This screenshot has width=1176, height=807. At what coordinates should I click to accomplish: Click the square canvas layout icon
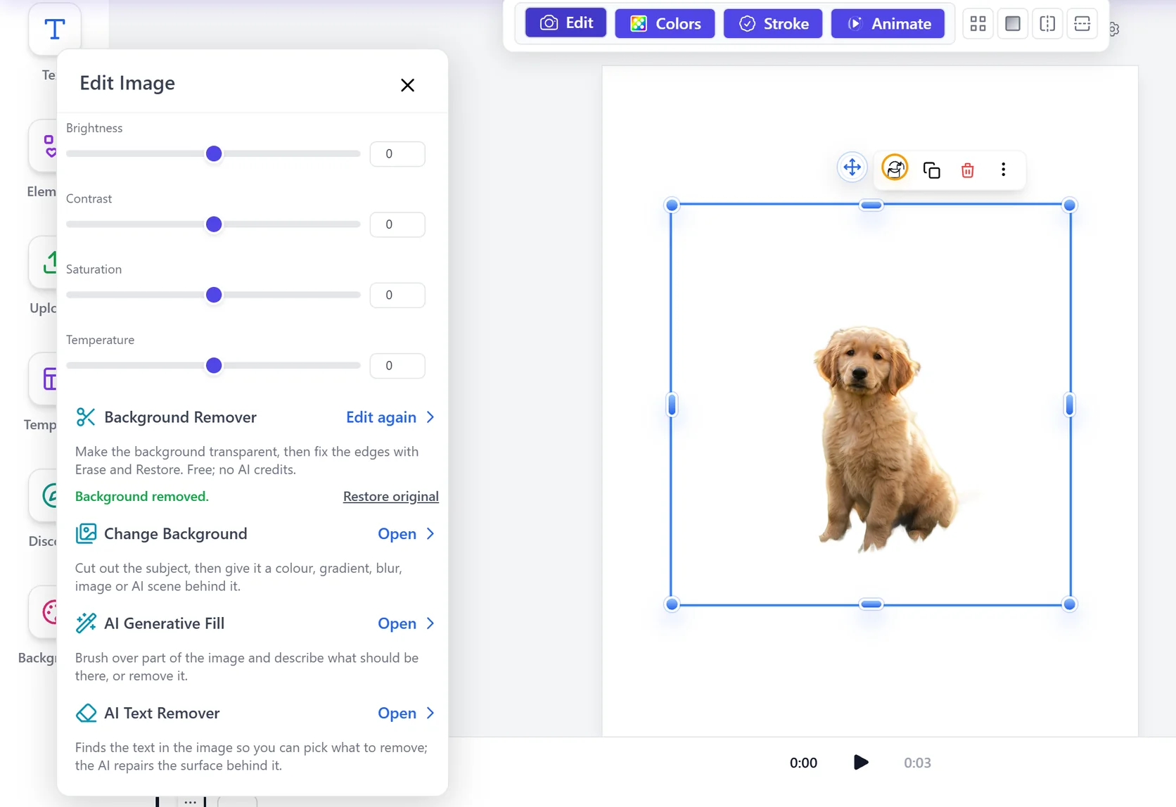coord(1013,24)
